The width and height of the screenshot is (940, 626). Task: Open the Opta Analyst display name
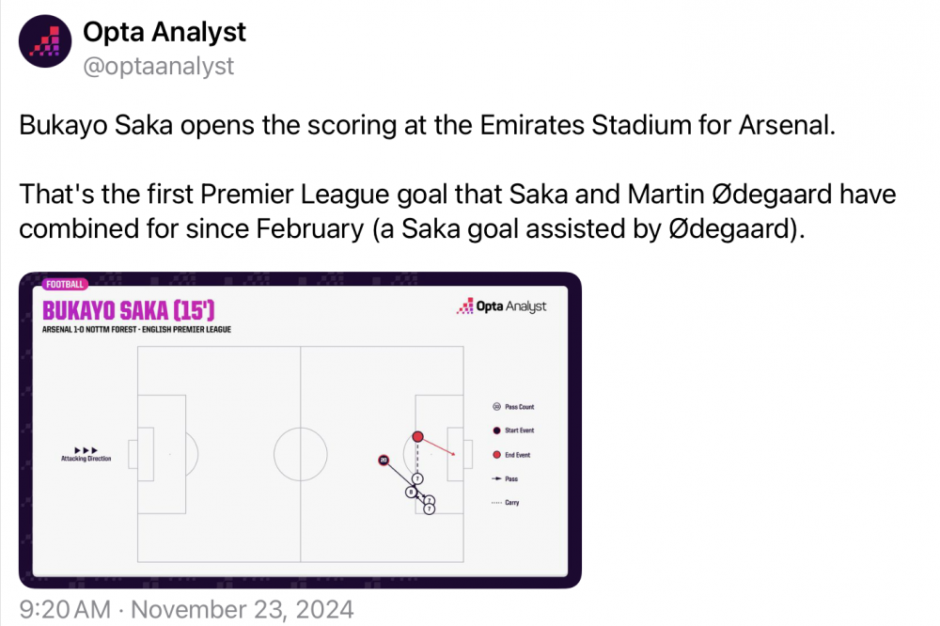pos(164,32)
